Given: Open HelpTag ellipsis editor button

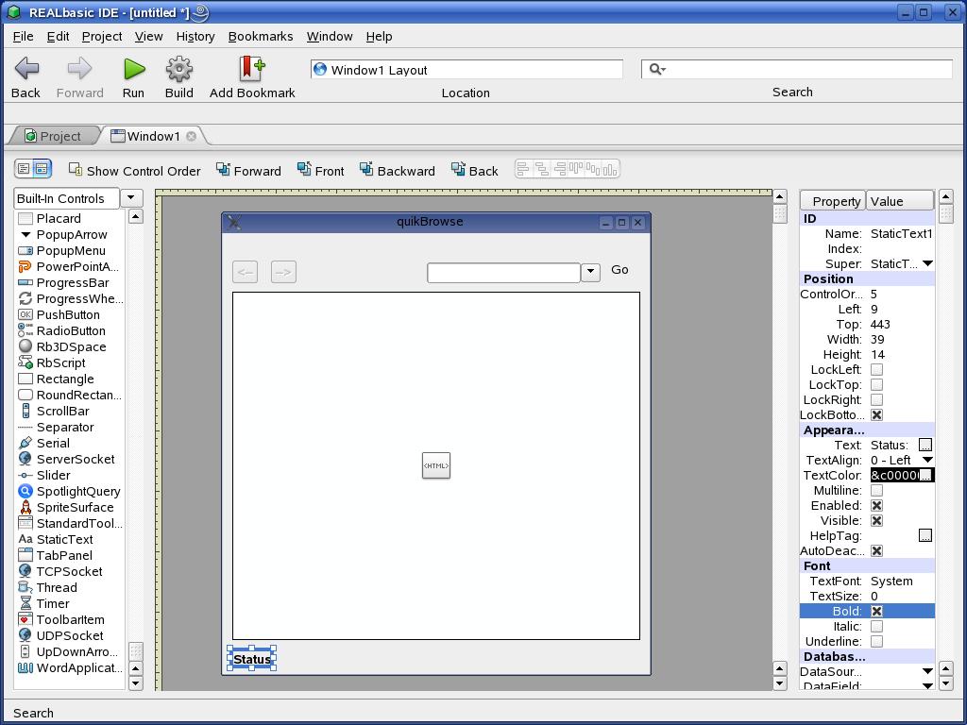Looking at the screenshot, I should tap(925, 535).
